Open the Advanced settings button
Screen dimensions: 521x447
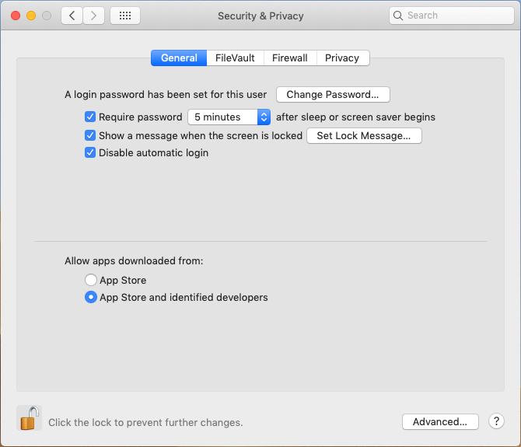pos(440,421)
